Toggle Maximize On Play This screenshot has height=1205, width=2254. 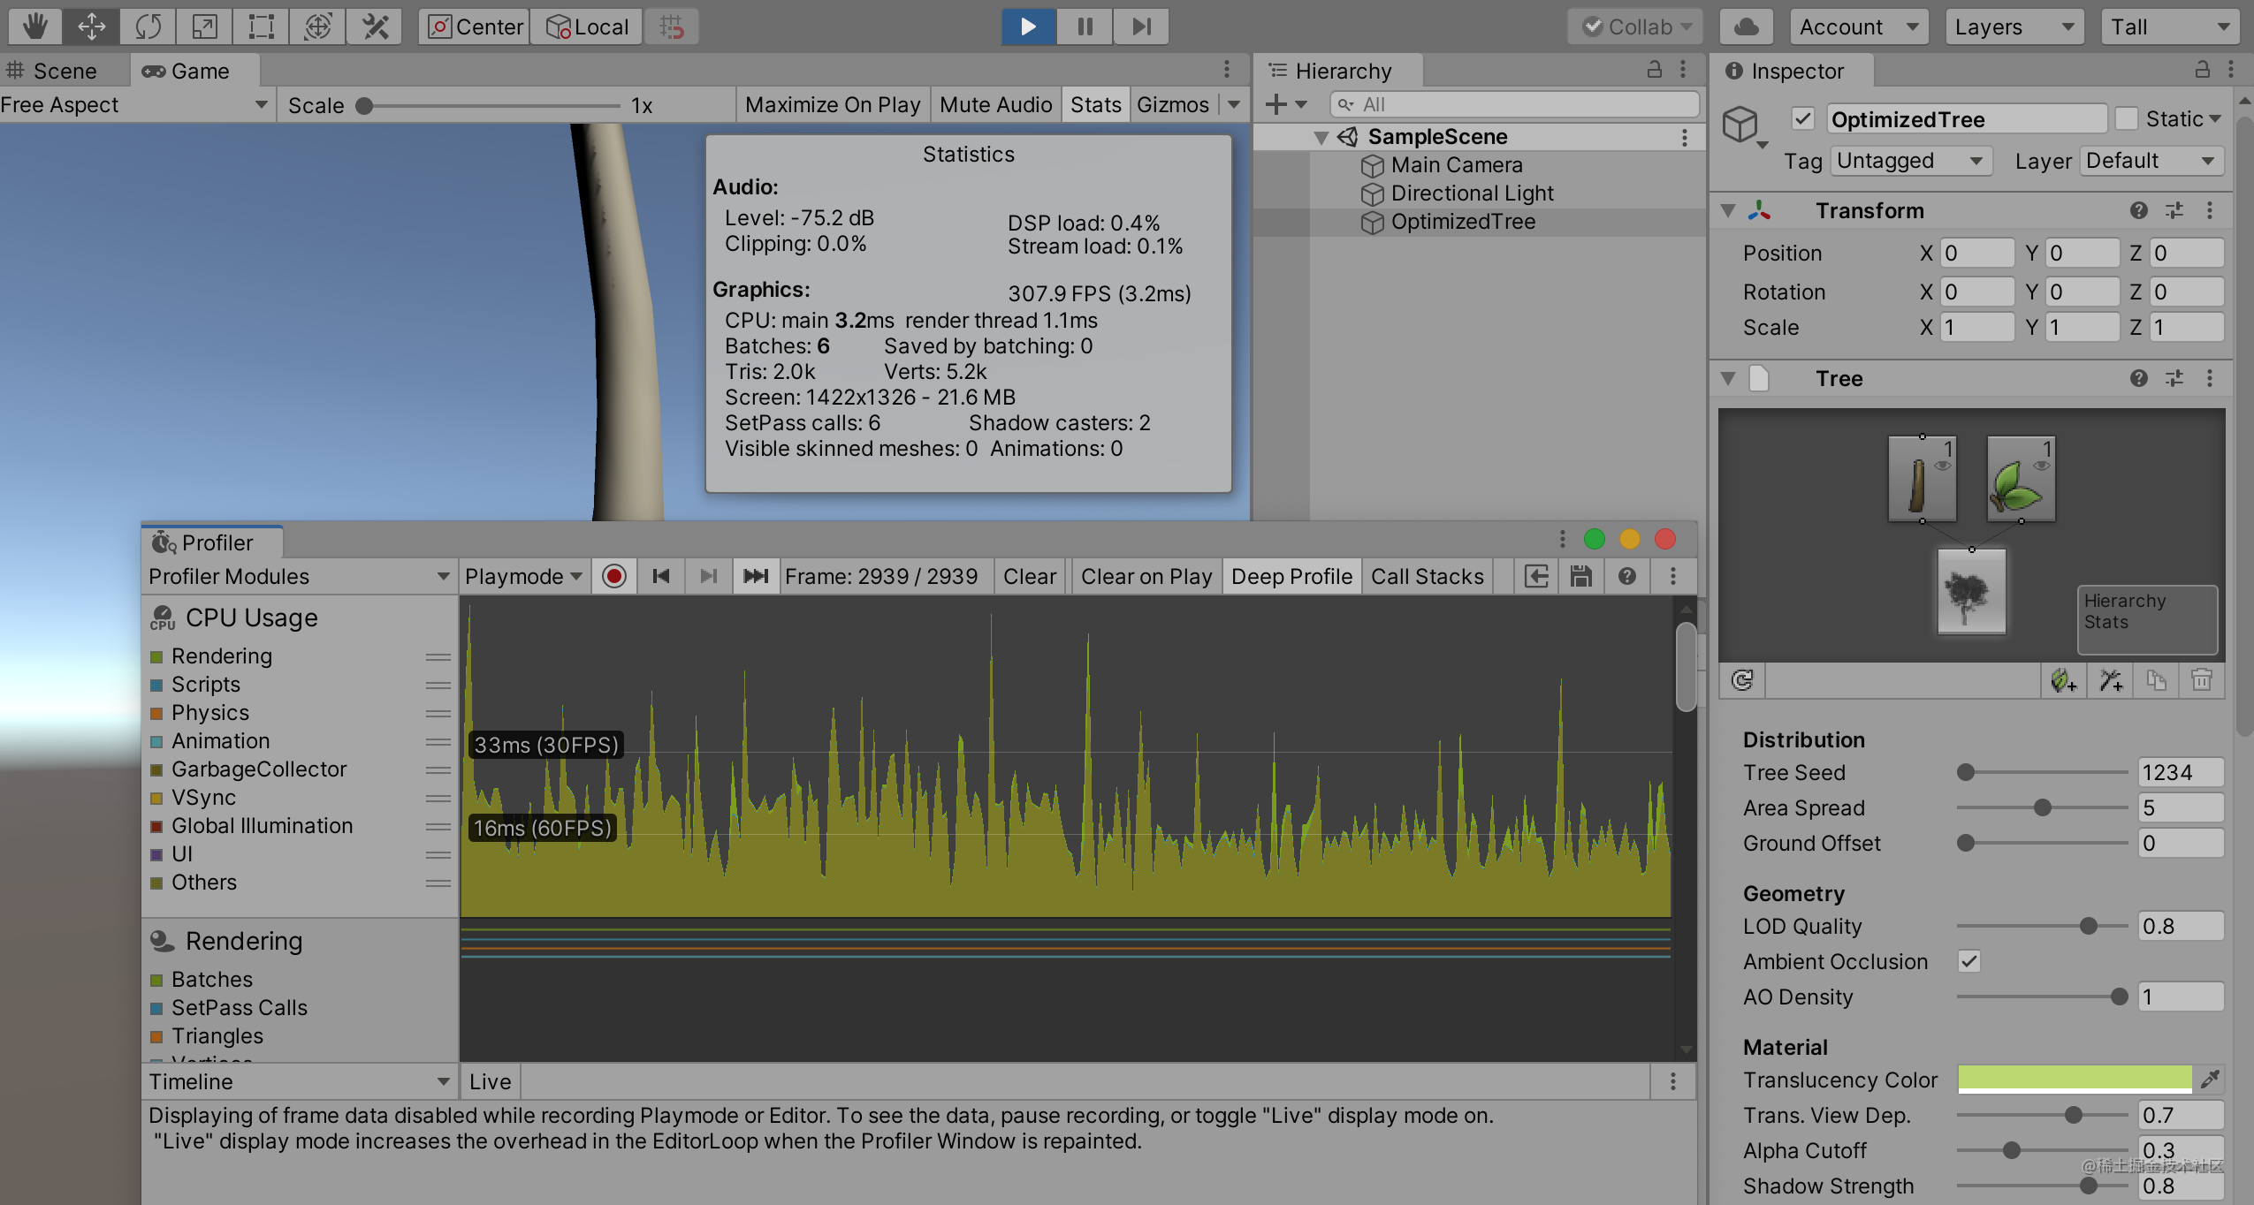tap(833, 104)
